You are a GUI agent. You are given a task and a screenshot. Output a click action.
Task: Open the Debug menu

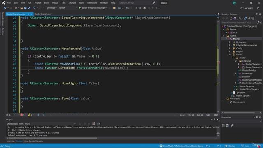click(x=55, y=3)
